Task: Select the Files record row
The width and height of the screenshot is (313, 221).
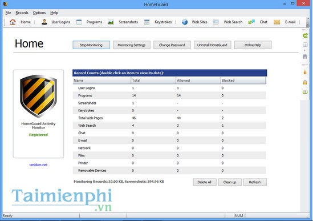Action: coord(169,155)
